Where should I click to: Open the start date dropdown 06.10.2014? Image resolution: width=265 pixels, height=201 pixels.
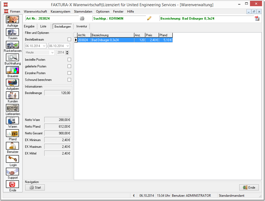(44, 46)
